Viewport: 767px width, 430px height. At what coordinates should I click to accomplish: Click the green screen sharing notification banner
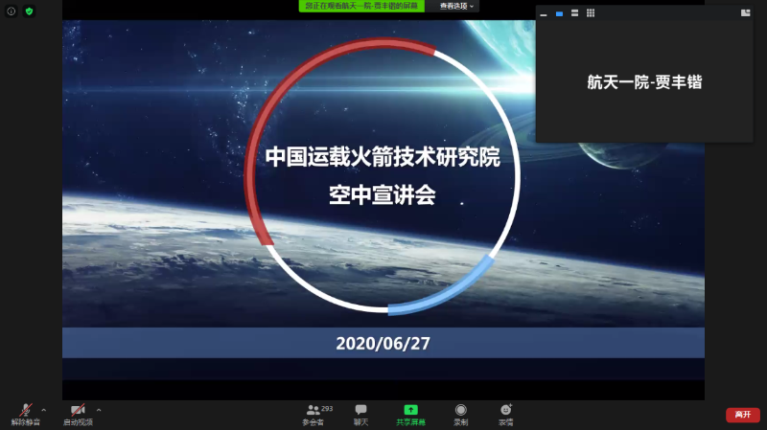click(361, 6)
